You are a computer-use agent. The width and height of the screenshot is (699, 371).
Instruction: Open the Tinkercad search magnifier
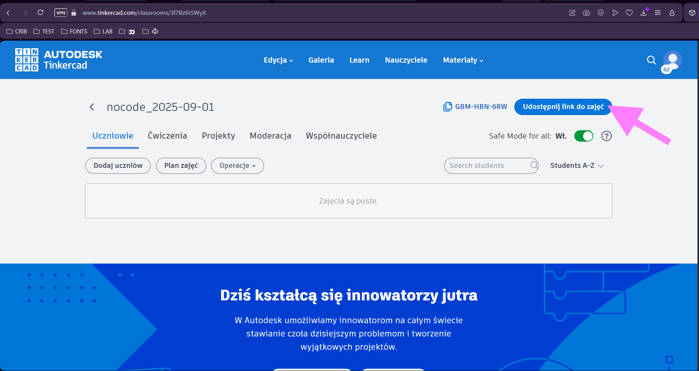coord(651,60)
